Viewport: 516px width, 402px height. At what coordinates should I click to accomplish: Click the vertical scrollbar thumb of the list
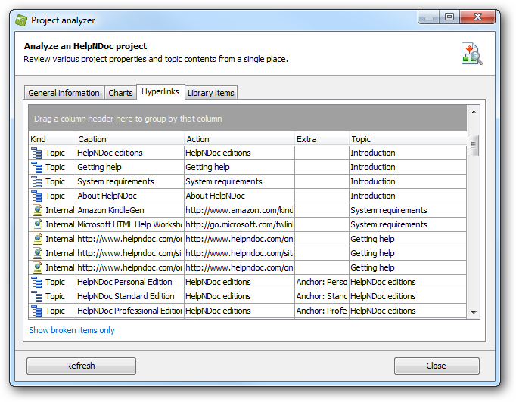pyautogui.click(x=473, y=145)
